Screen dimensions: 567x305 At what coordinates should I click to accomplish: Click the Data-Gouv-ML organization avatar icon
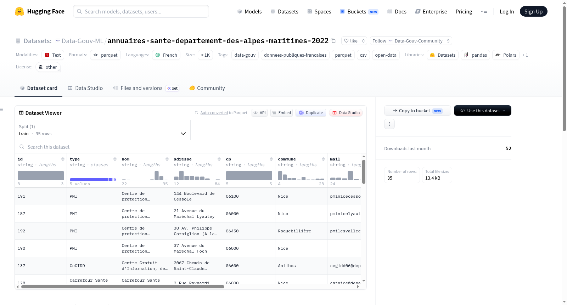coord(58,41)
